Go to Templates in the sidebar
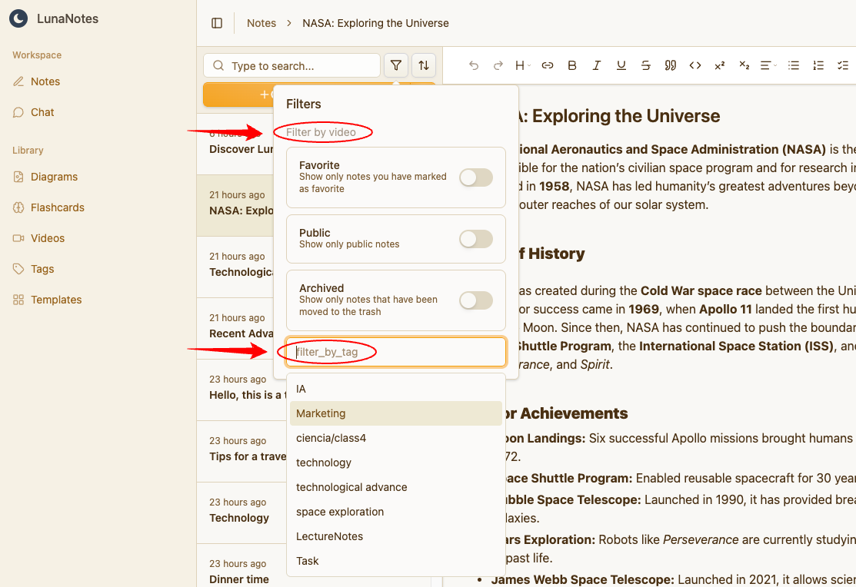 coord(56,300)
